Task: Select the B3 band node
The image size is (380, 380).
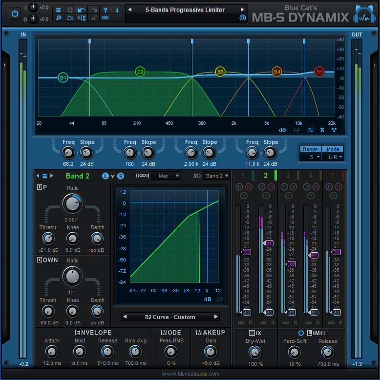Action: (x=220, y=72)
